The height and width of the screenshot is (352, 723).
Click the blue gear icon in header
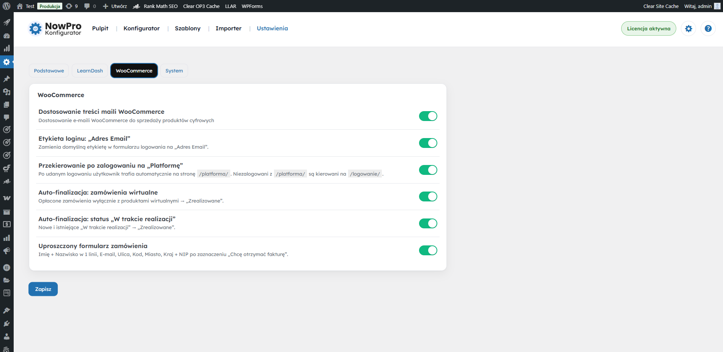point(688,28)
